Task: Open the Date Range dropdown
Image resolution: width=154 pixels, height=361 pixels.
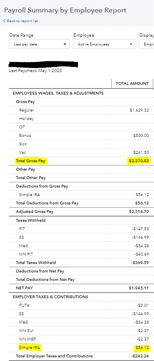Action: click(x=39, y=44)
